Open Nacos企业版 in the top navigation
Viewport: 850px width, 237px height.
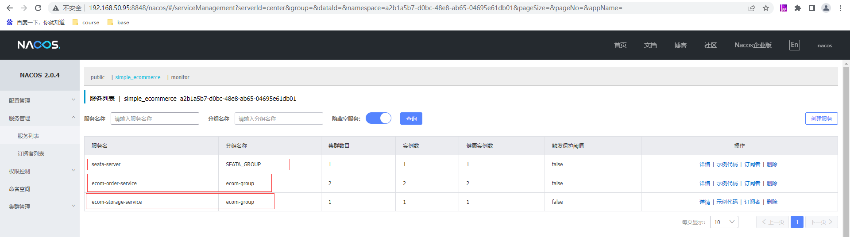point(753,45)
